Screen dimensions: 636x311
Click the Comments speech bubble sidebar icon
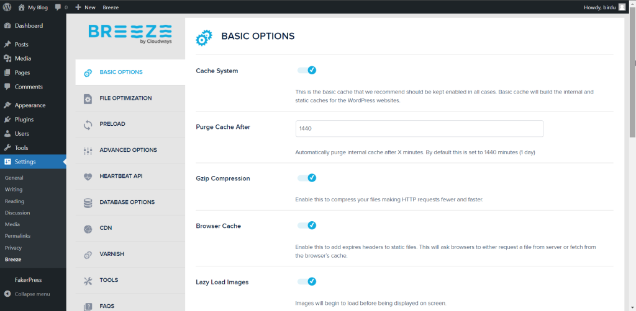tap(7, 87)
